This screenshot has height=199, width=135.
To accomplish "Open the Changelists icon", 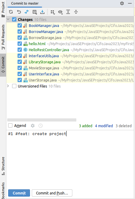I will 35,12.
